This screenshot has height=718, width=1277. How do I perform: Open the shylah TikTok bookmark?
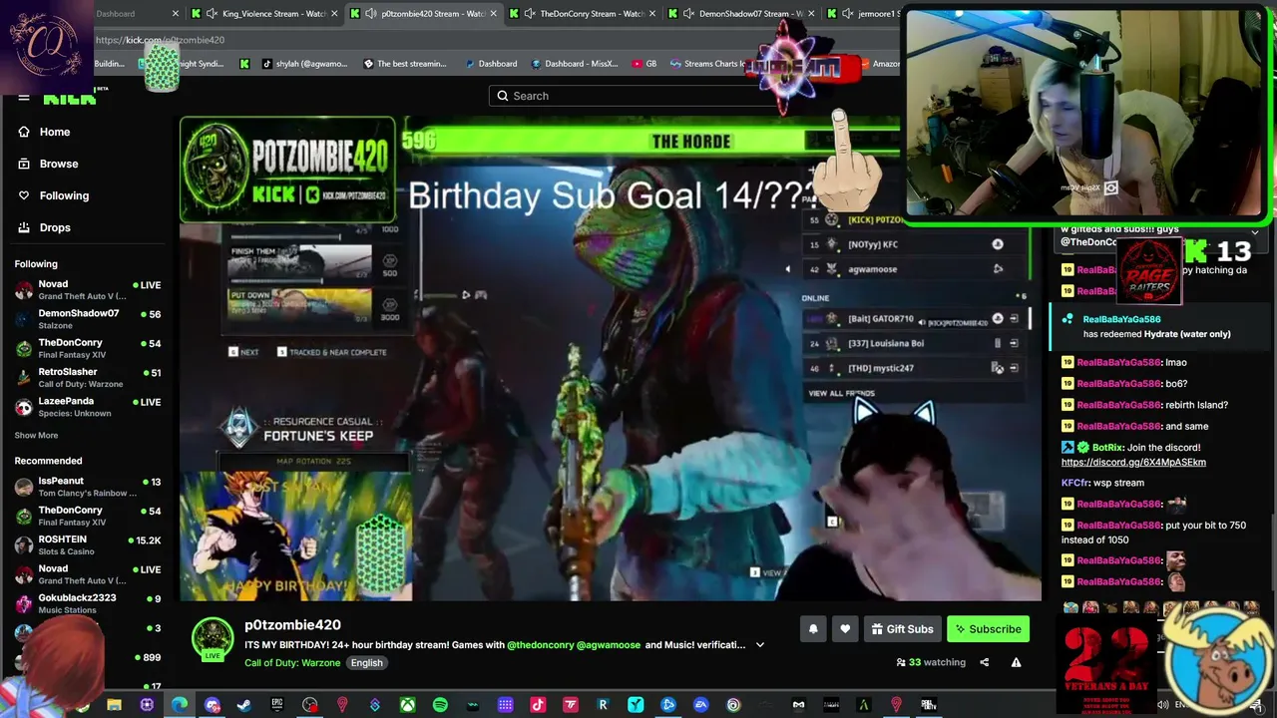[x=304, y=64]
